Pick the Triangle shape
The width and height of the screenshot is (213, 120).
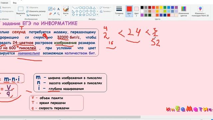pyautogui.click(x=94, y=8)
